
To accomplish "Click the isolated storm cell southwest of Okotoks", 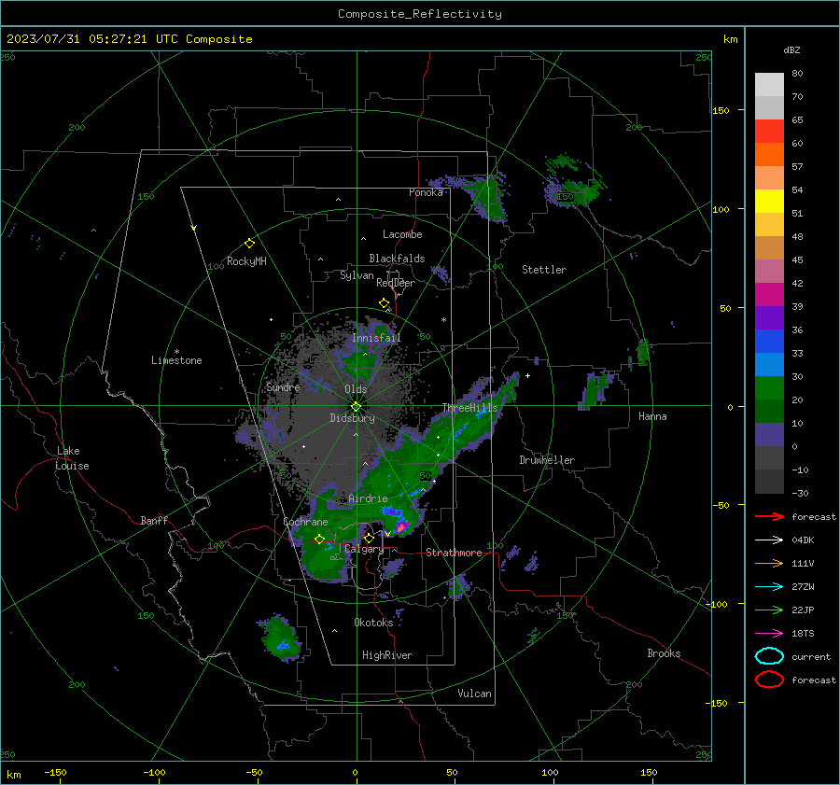I will (280, 638).
